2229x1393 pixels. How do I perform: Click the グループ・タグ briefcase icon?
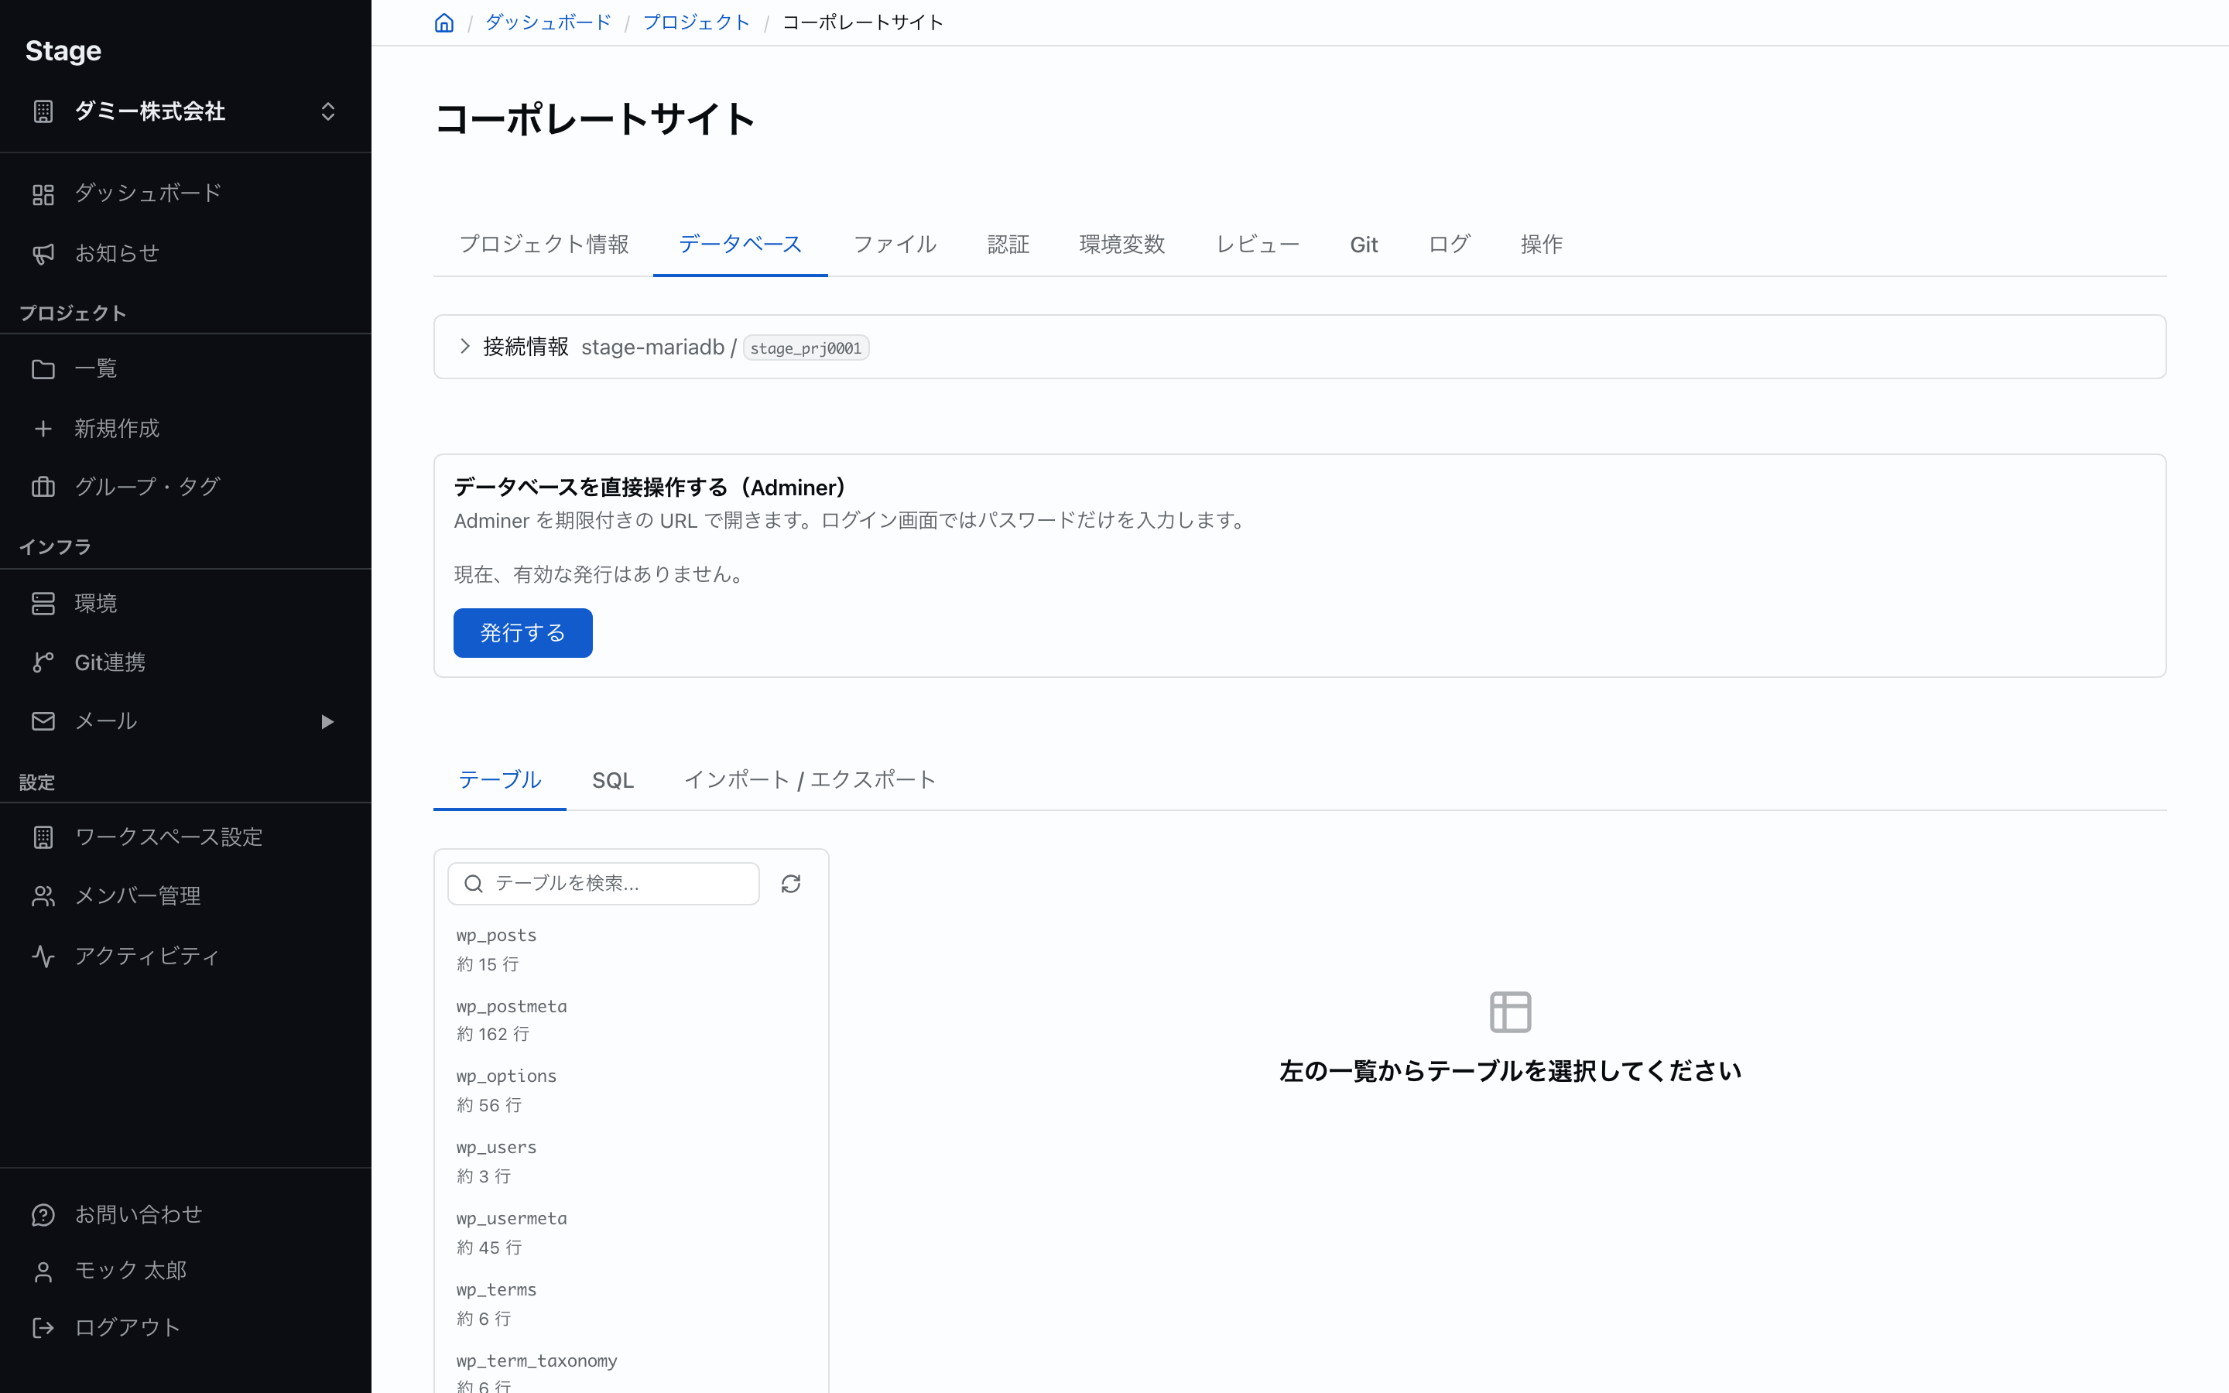pyautogui.click(x=43, y=487)
